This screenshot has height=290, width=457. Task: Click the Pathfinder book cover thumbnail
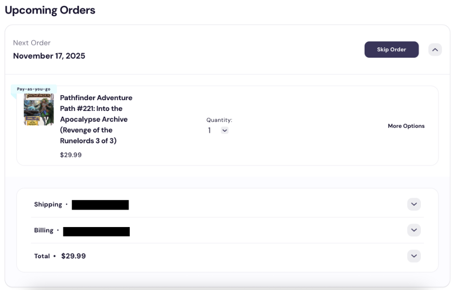click(39, 109)
